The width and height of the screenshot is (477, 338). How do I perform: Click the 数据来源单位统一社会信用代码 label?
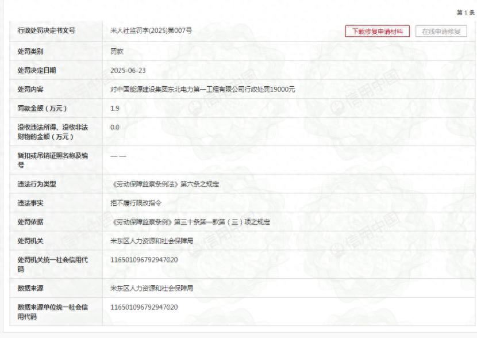(x=53, y=312)
